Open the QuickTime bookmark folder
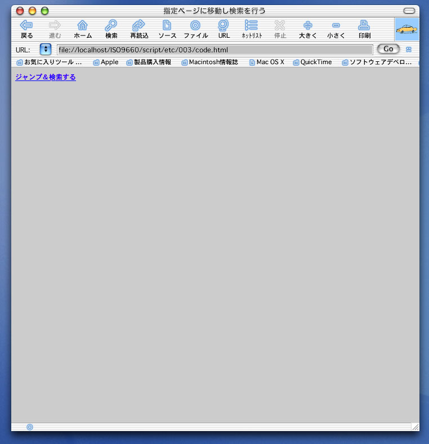429x444 pixels. click(312, 62)
